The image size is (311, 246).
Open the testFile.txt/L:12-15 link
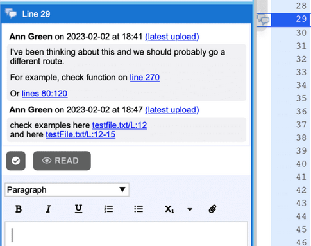(x=81, y=134)
